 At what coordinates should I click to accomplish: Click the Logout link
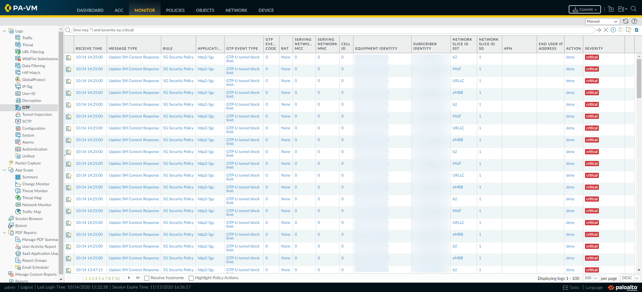pos(26,287)
